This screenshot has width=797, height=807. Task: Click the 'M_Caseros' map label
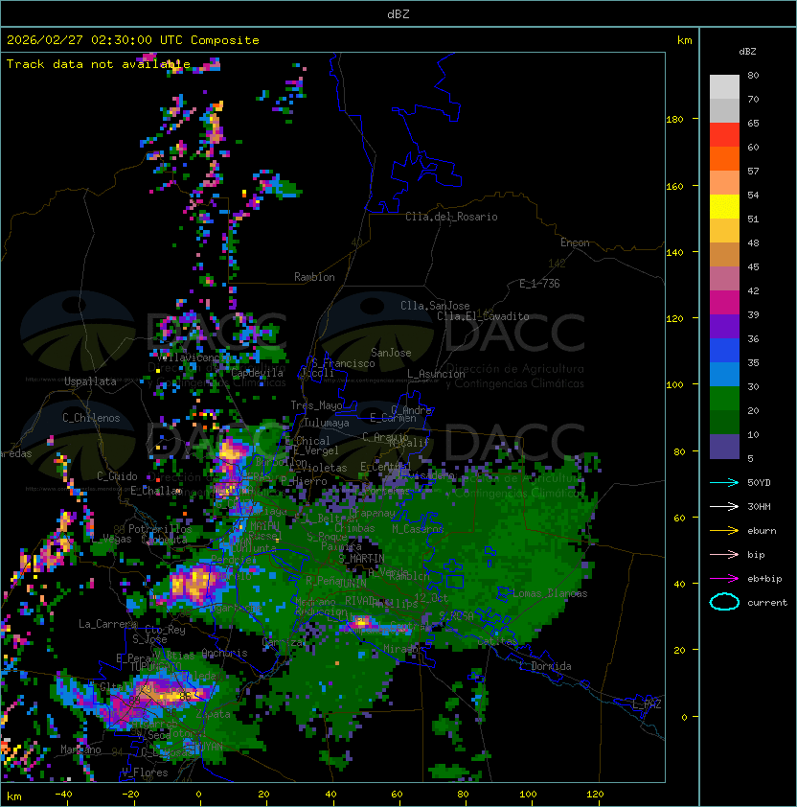418,529
